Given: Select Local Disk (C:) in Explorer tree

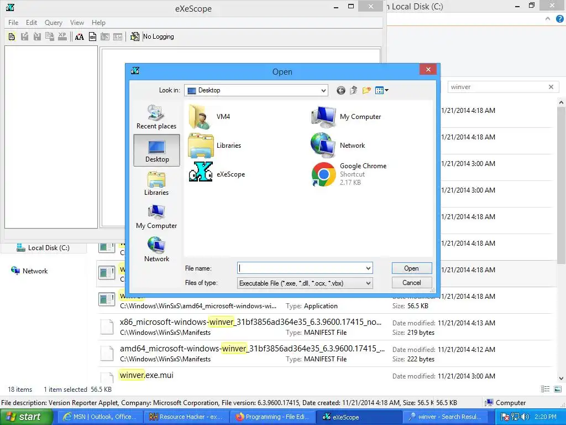Looking at the screenshot, I should coord(43,248).
